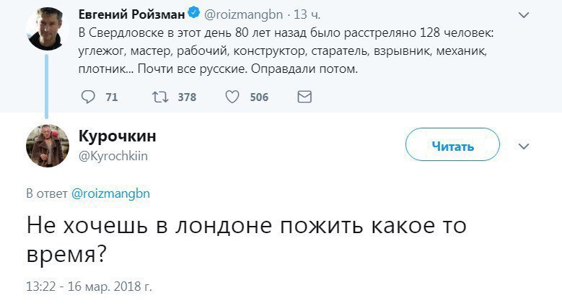Image resolution: width=562 pixels, height=306 pixels.
Task: Like the tweet with the heart icon
Action: [232, 97]
